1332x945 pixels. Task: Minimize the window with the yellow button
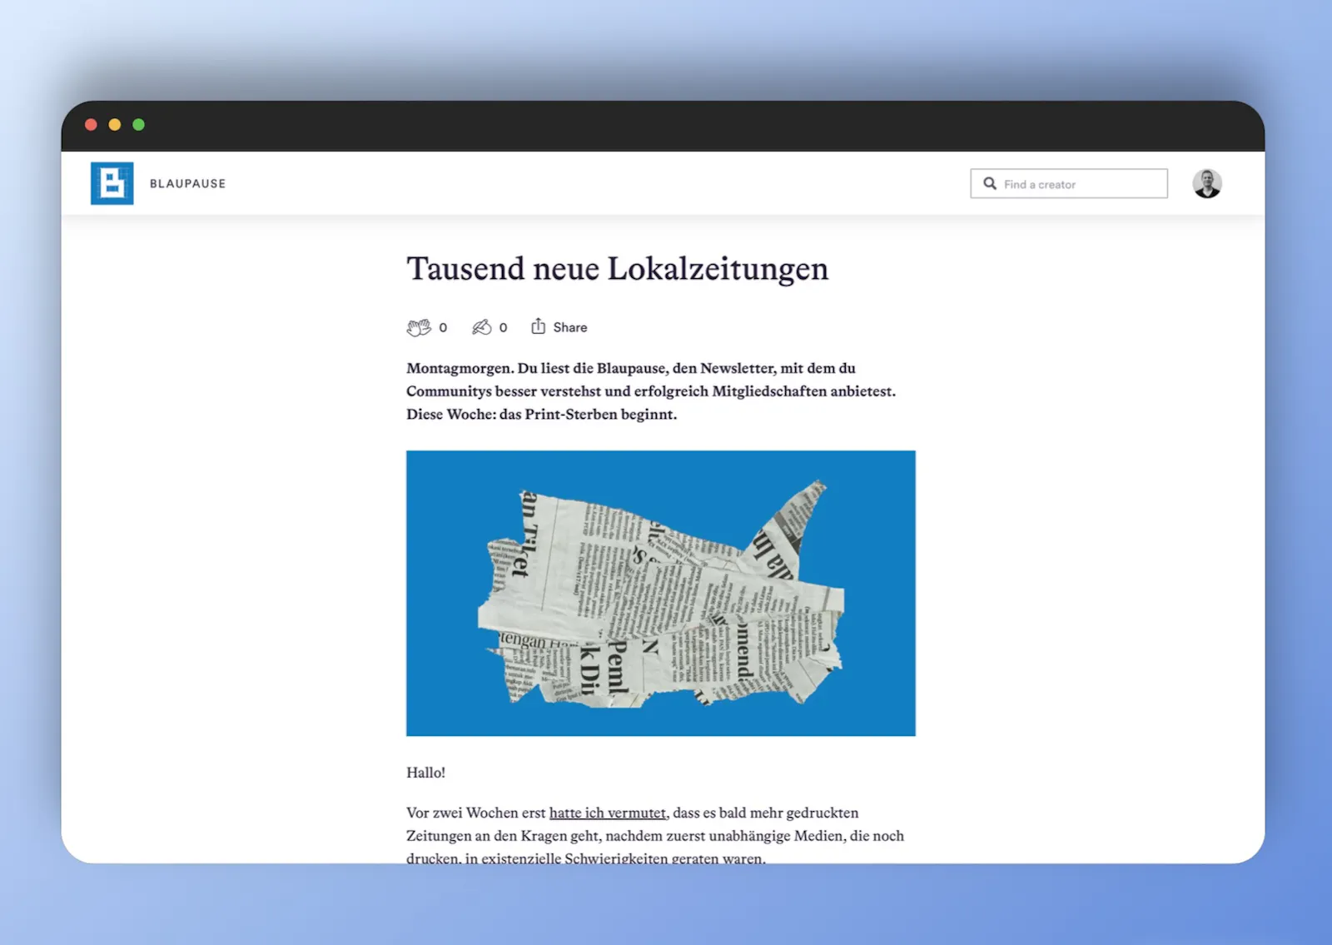(115, 125)
